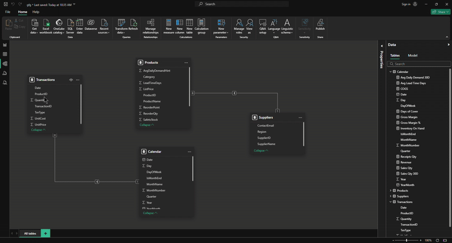Select ListPrice field in Products table

[x=149, y=89]
